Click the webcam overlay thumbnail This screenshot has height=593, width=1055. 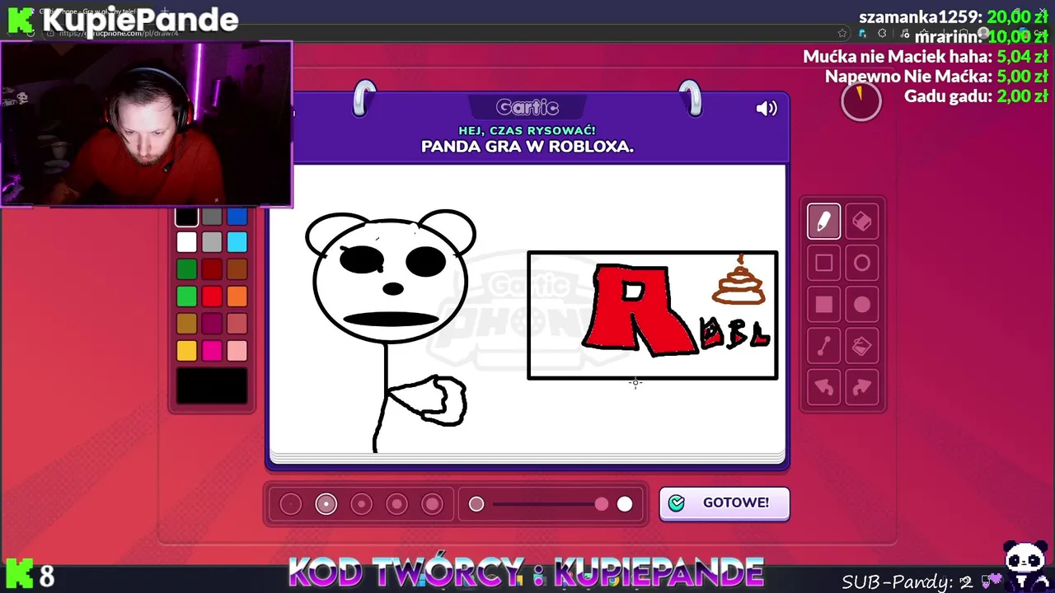(x=146, y=124)
